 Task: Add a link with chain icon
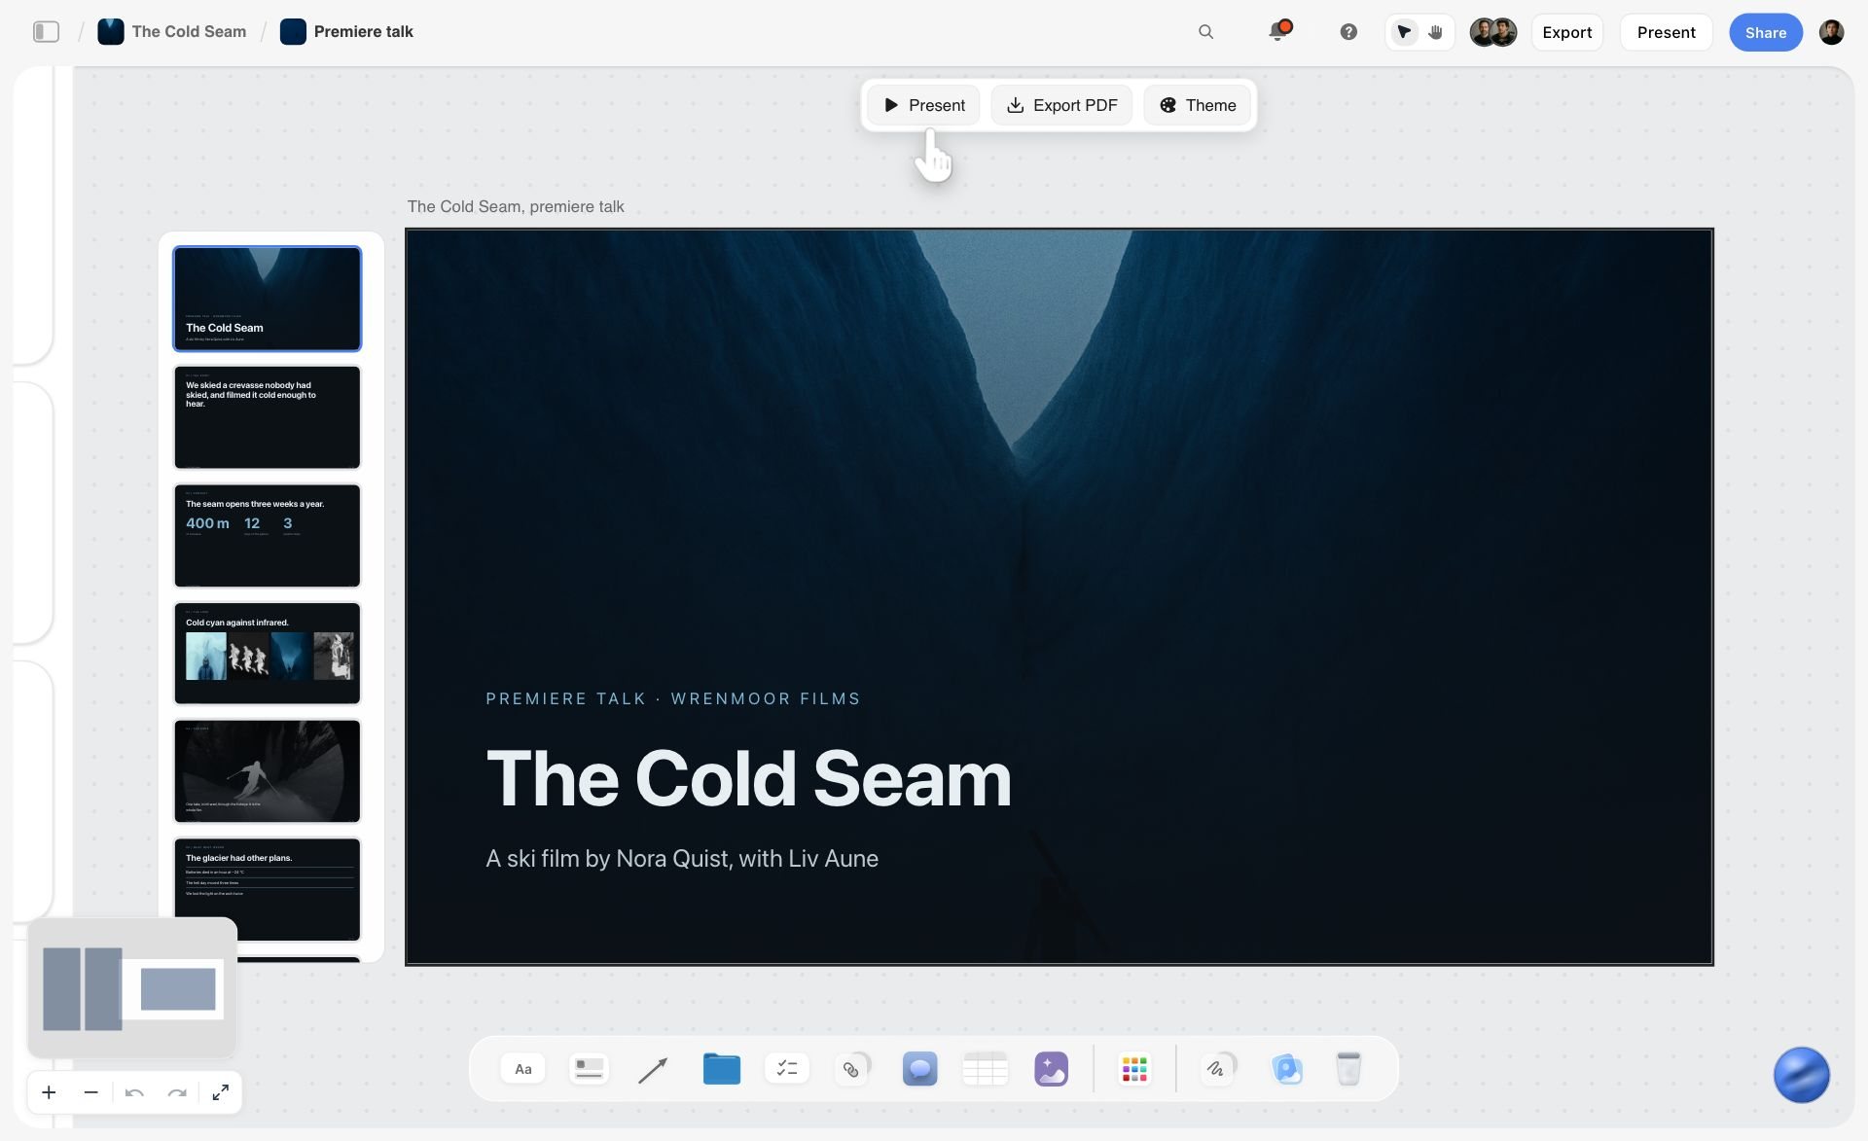pos(852,1069)
